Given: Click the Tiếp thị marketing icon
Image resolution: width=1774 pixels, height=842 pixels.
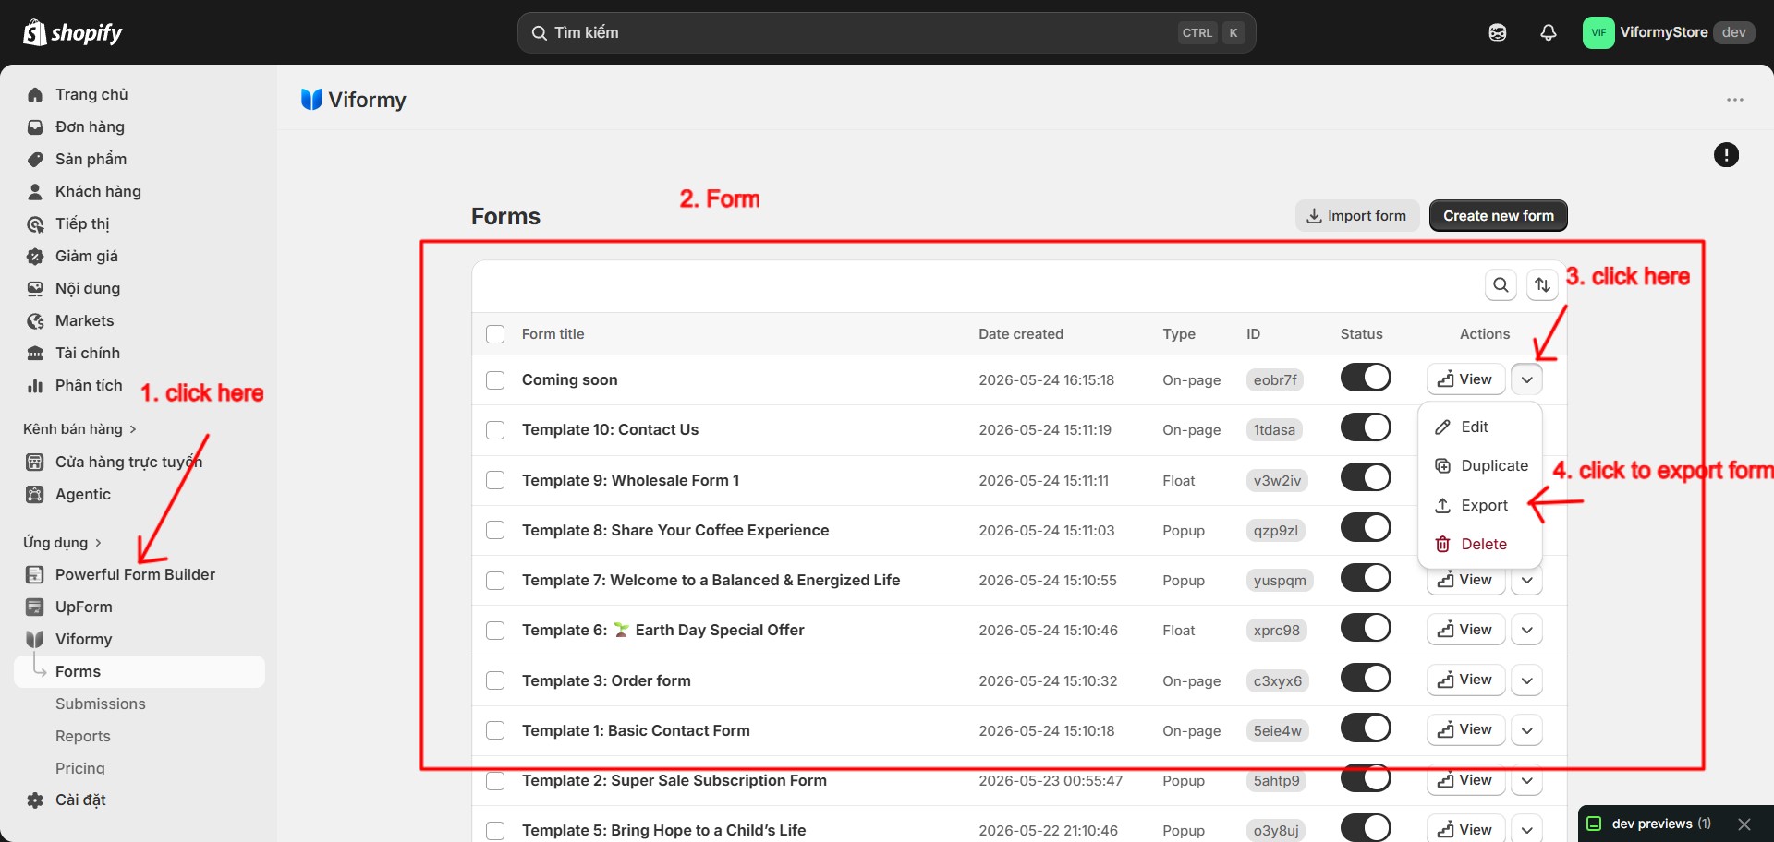Looking at the screenshot, I should [x=35, y=223].
